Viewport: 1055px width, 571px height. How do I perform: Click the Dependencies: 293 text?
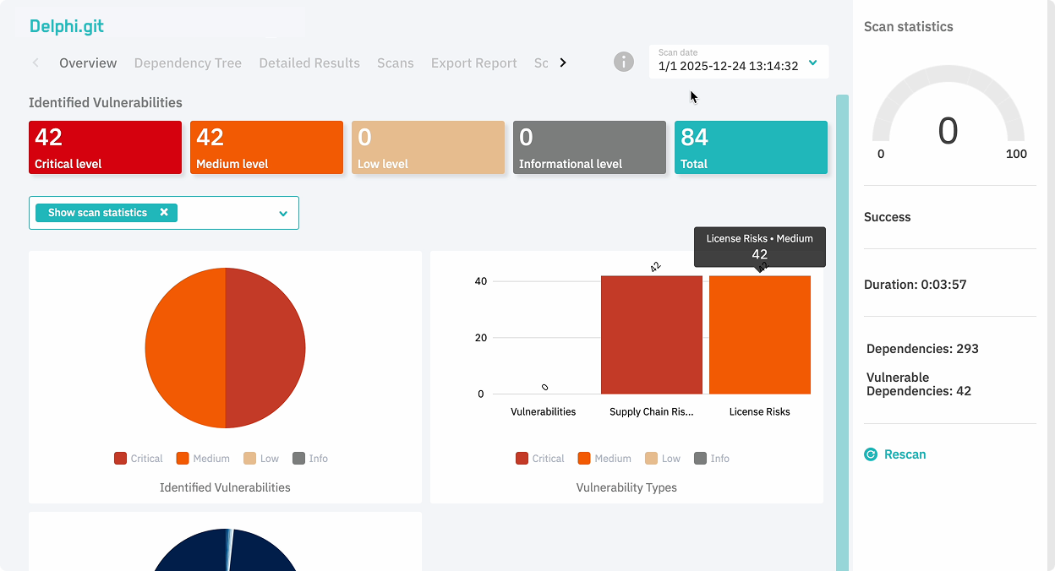pyautogui.click(x=922, y=349)
